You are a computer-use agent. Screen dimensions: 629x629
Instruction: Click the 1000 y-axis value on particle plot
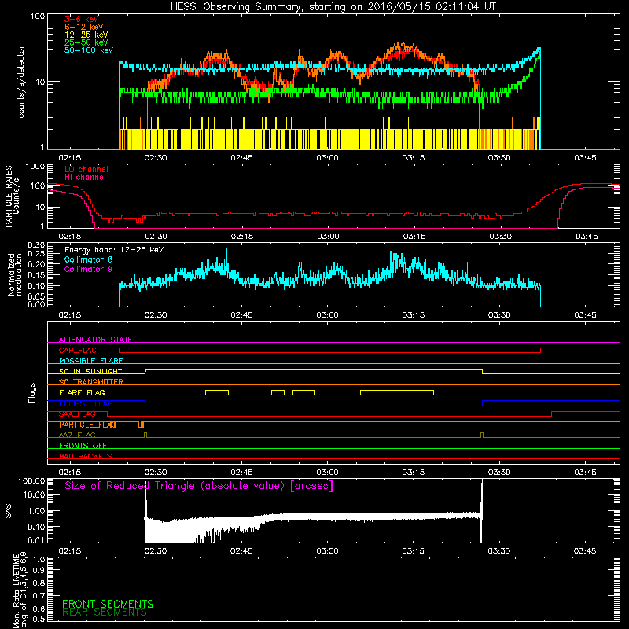point(35,167)
